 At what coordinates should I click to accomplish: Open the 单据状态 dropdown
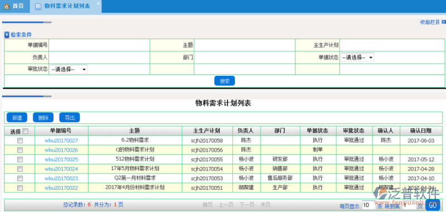click(x=357, y=57)
